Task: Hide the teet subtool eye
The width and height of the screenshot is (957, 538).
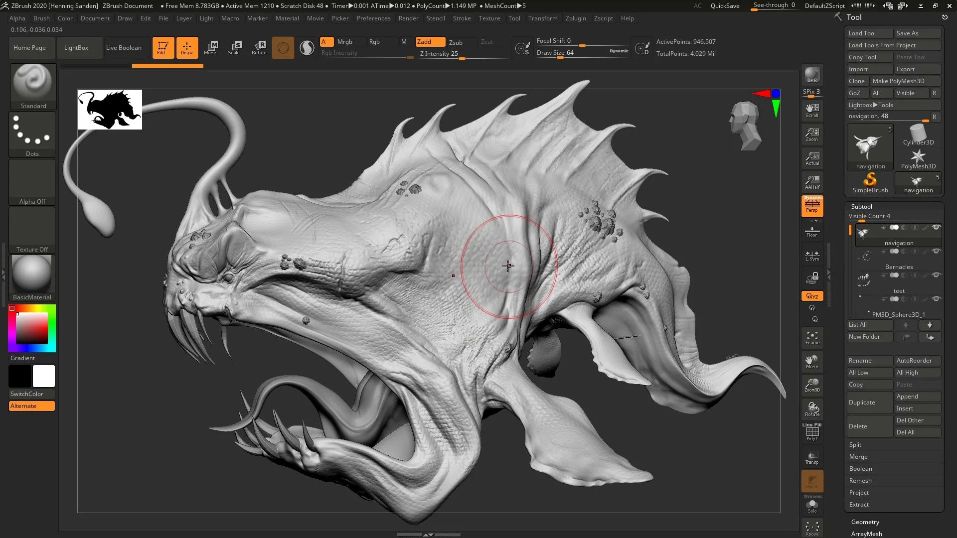Action: click(x=936, y=275)
